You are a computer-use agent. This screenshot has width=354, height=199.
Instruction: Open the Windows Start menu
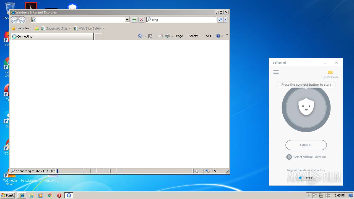[8, 195]
